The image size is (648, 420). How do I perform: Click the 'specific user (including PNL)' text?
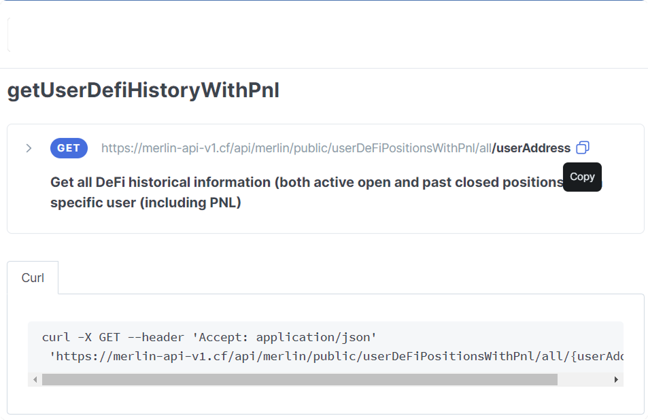tap(146, 203)
